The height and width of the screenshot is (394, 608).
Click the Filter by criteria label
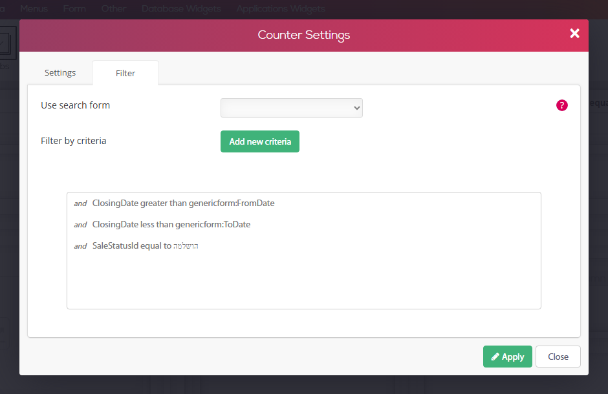tap(73, 141)
